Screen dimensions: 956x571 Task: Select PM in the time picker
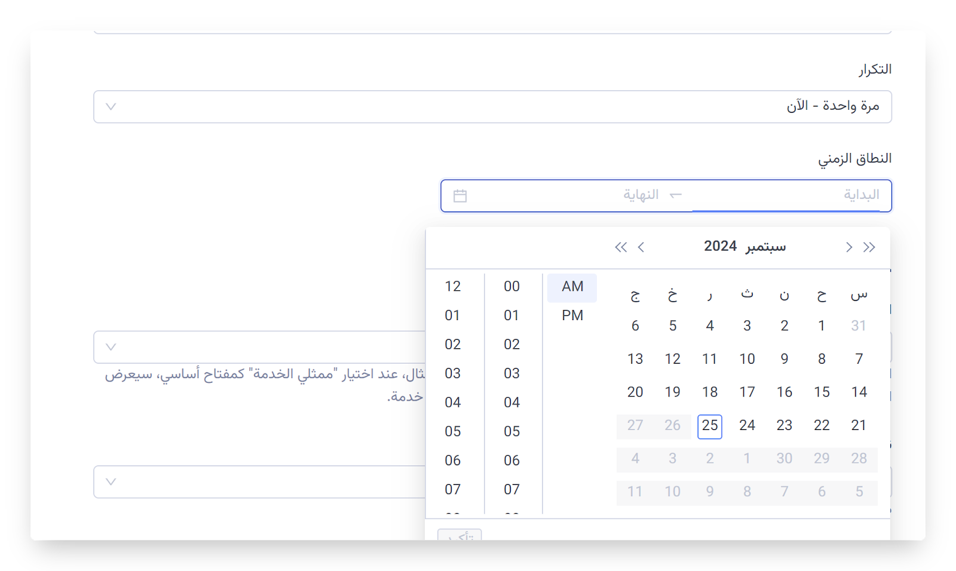coord(572,315)
